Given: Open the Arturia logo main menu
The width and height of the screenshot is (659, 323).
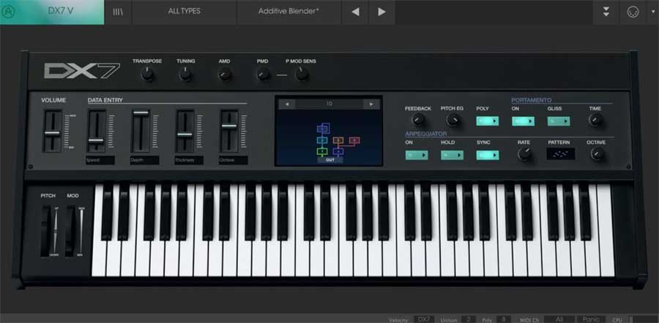Looking at the screenshot, I should coord(7,12).
